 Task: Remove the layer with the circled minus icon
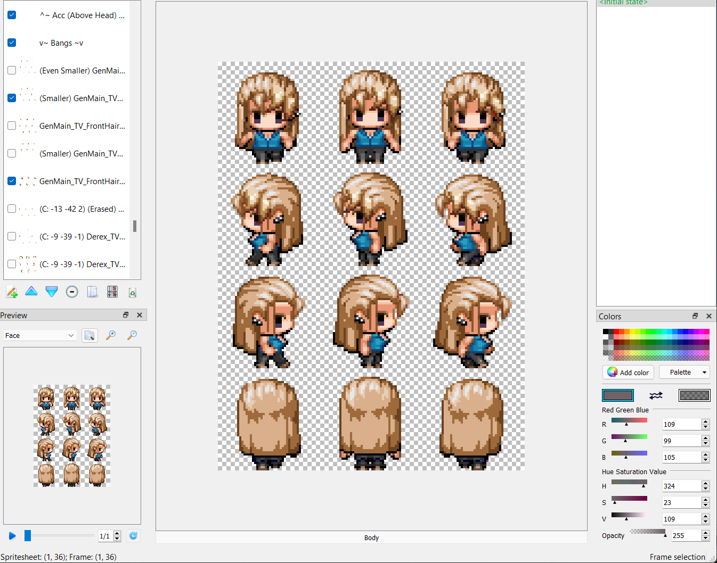(x=72, y=292)
